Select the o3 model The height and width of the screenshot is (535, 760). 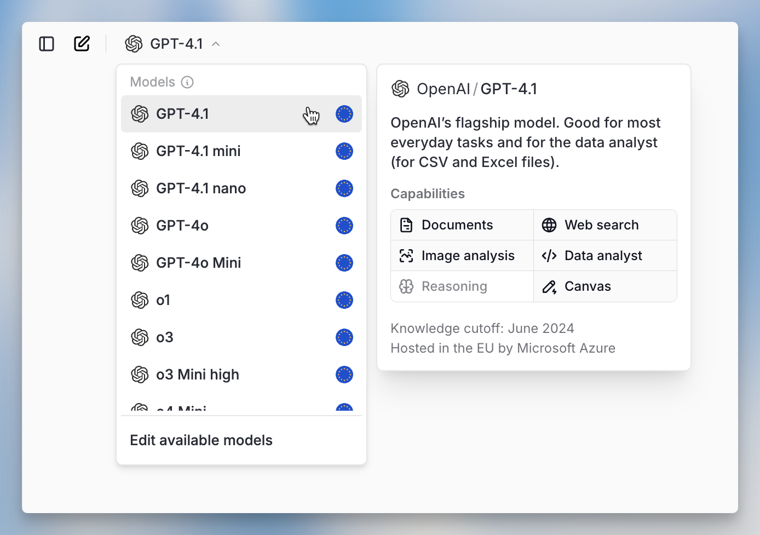pyautogui.click(x=241, y=337)
